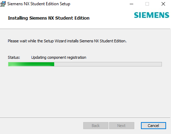Click the 'Please wait while the Setup Wizard' message
The image size is (171, 134).
point(67,41)
